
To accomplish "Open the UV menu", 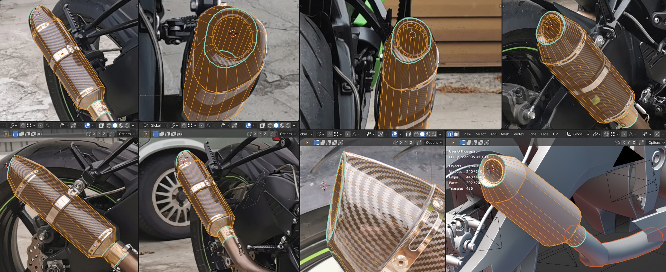I will click(x=556, y=134).
